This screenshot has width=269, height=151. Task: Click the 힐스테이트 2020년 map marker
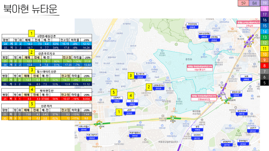(140, 75)
